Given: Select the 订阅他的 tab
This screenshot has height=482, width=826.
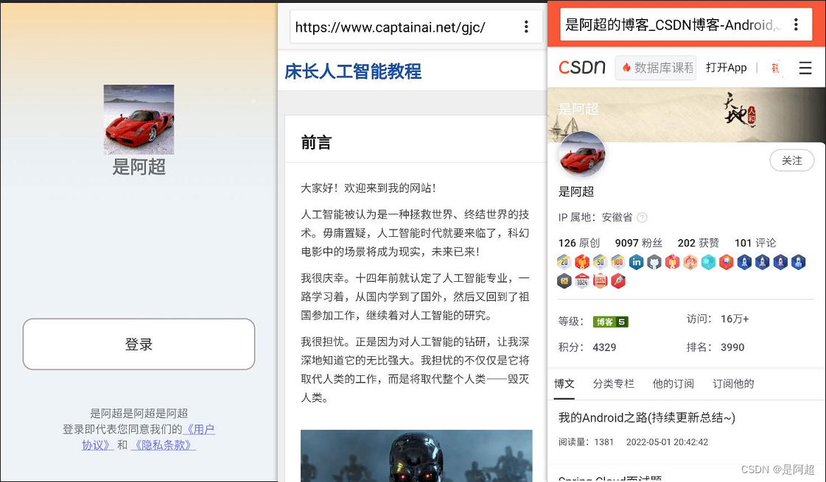Looking at the screenshot, I should pos(733,383).
